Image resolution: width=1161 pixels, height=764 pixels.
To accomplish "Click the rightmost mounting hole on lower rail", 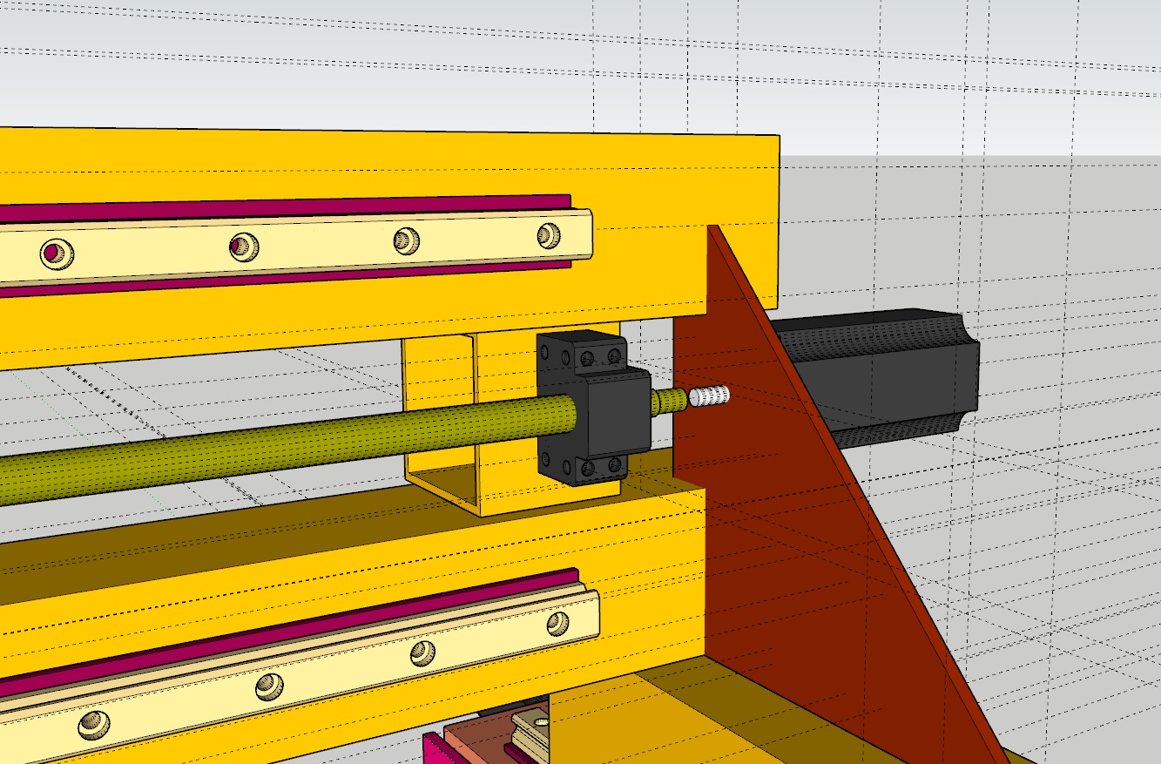I will pyautogui.click(x=557, y=622).
